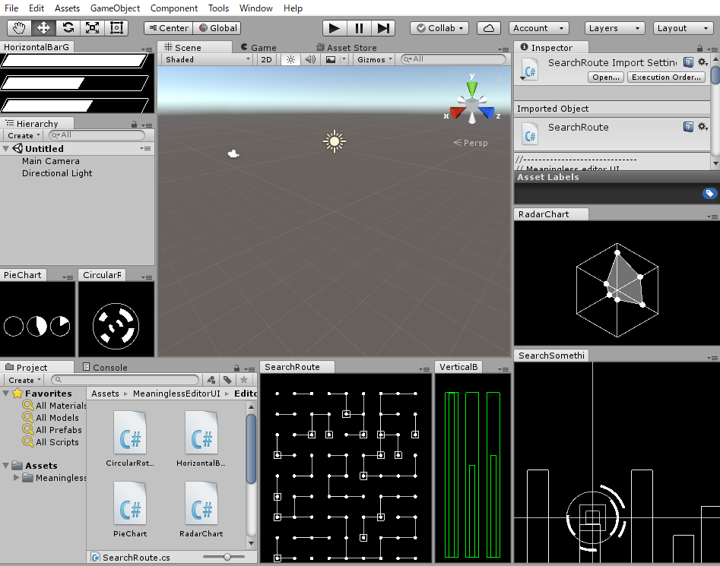This screenshot has width=720, height=566.
Task: Click the Open button for SearchRoute script
Action: tap(606, 76)
